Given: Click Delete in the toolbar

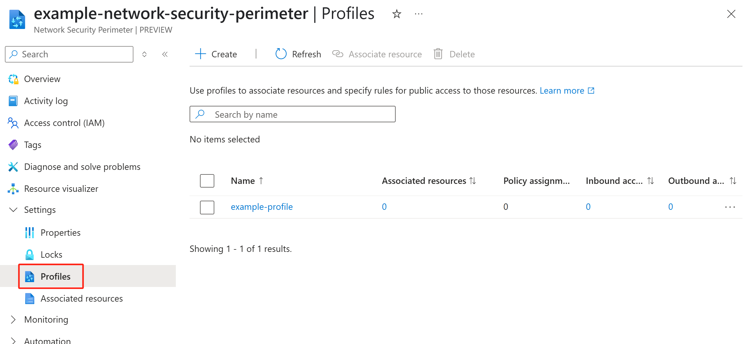Looking at the screenshot, I should [462, 54].
